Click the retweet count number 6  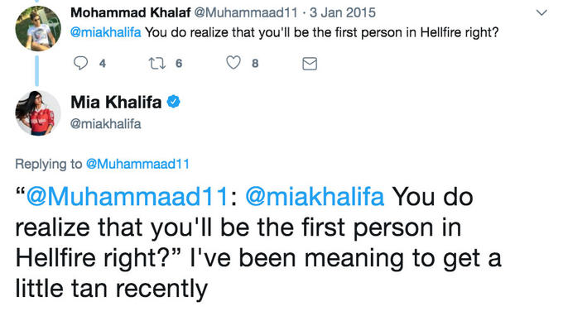click(179, 64)
